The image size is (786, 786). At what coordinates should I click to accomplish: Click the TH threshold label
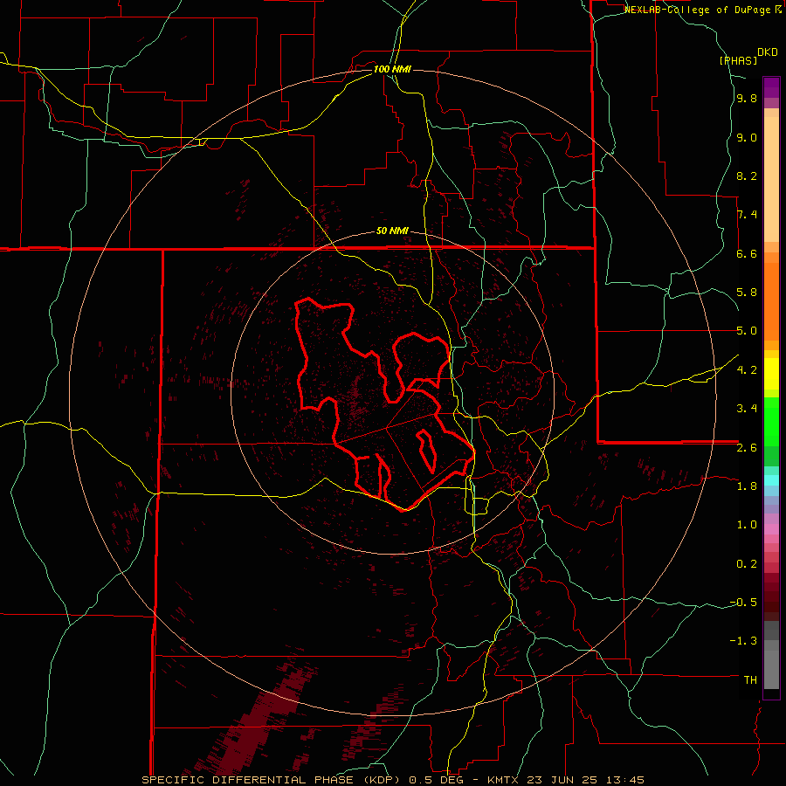click(750, 680)
